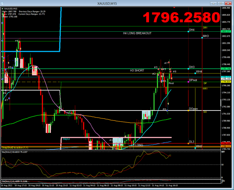Click the yellow 1795.805 price tag
The width and height of the screenshot is (234, 190).
(226, 82)
